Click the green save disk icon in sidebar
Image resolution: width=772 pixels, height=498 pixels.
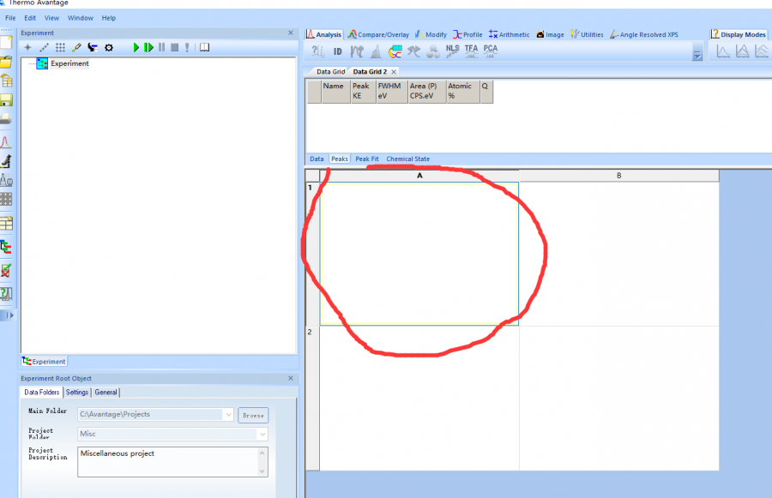pos(6,100)
